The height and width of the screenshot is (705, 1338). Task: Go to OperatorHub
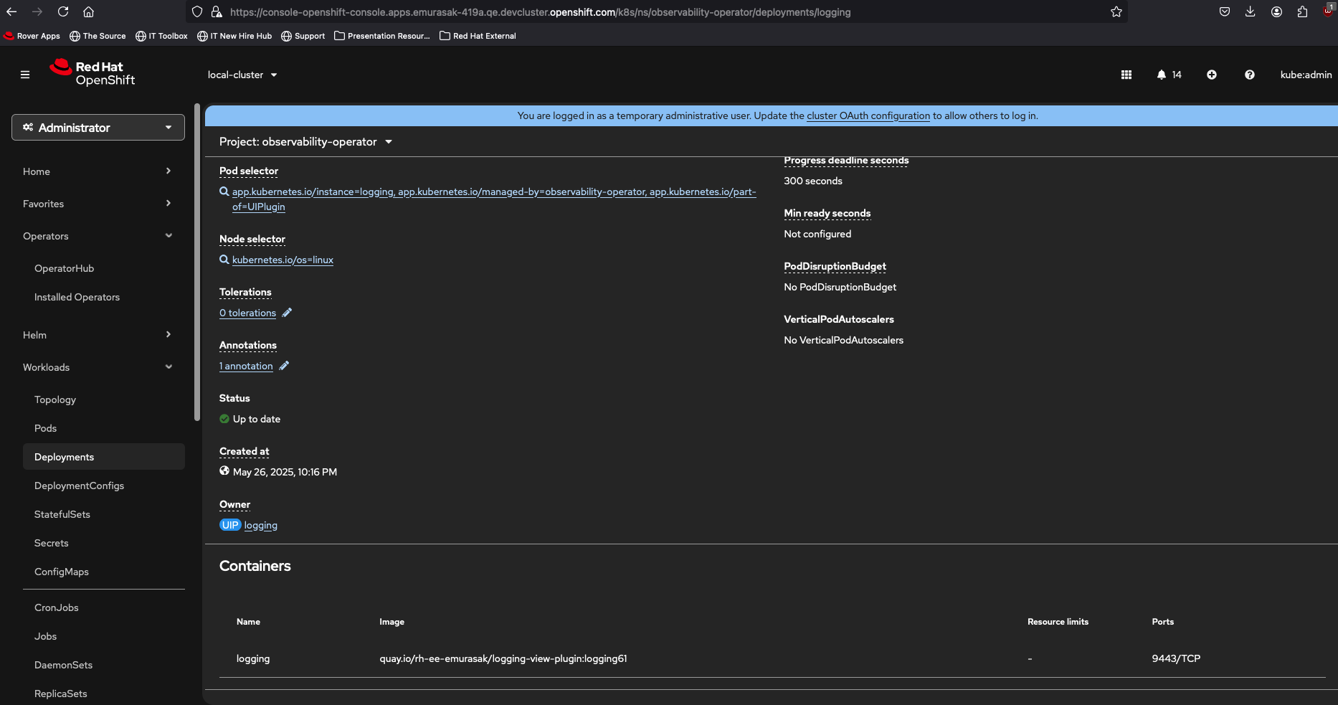coord(65,268)
